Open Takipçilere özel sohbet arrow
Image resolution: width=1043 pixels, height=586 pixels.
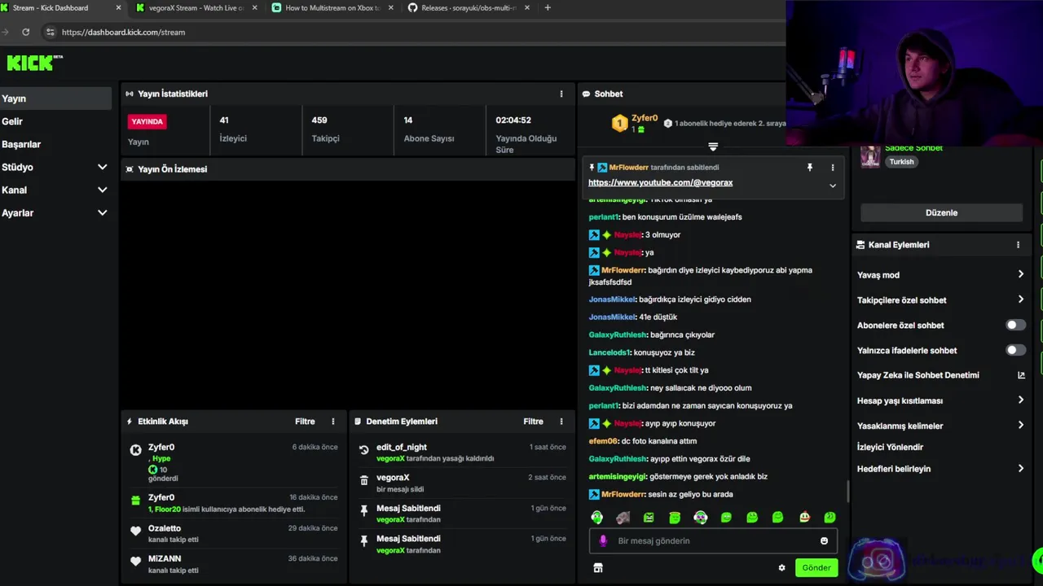click(1020, 300)
